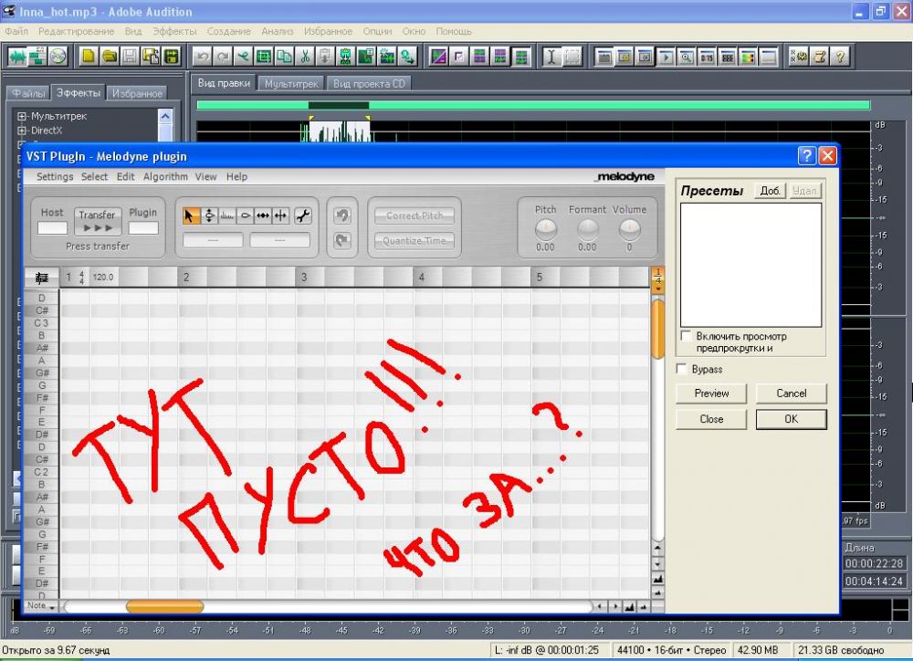Click the time selection I-beam tool icon
This screenshot has width=913, height=661.
[551, 57]
